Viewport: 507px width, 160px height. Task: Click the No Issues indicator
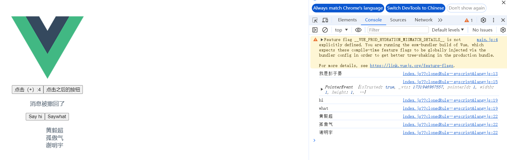coord(482,30)
